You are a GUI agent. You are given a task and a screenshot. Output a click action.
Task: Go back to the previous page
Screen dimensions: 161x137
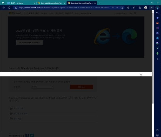click(4, 8)
